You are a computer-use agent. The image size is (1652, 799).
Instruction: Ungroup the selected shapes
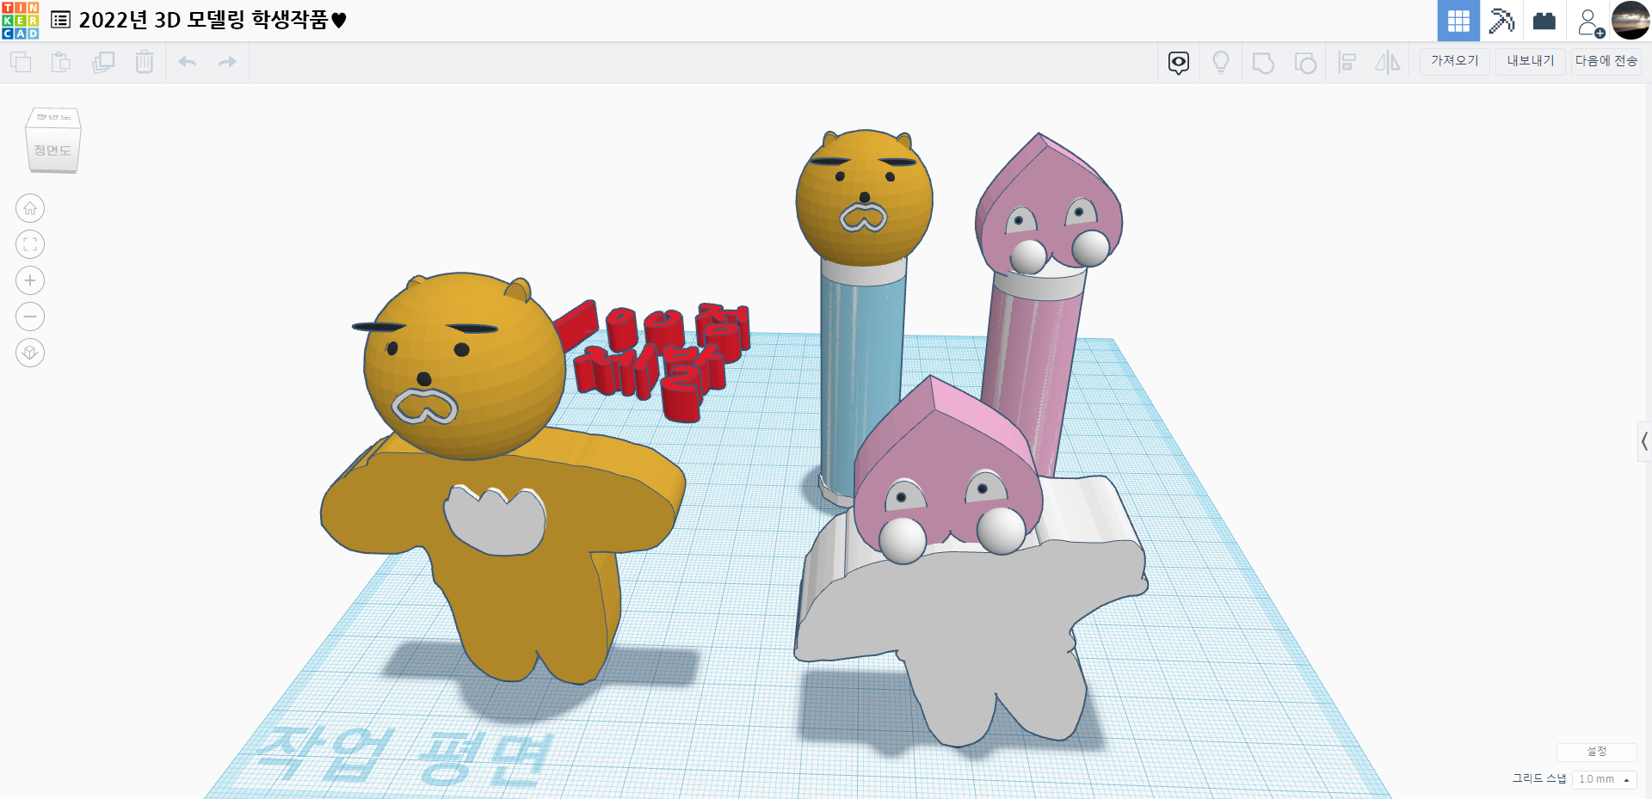[1305, 63]
